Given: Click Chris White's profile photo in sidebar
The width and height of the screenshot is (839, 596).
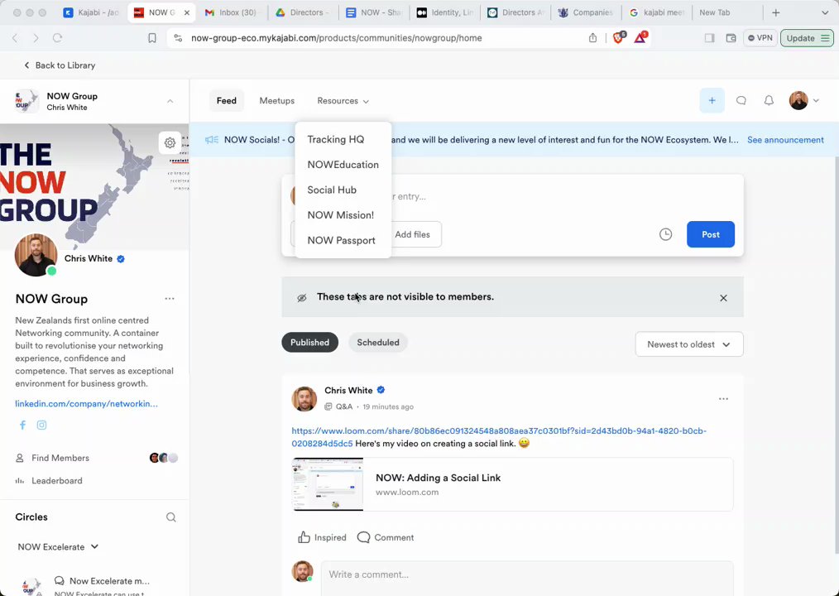Looking at the screenshot, I should point(36,255).
